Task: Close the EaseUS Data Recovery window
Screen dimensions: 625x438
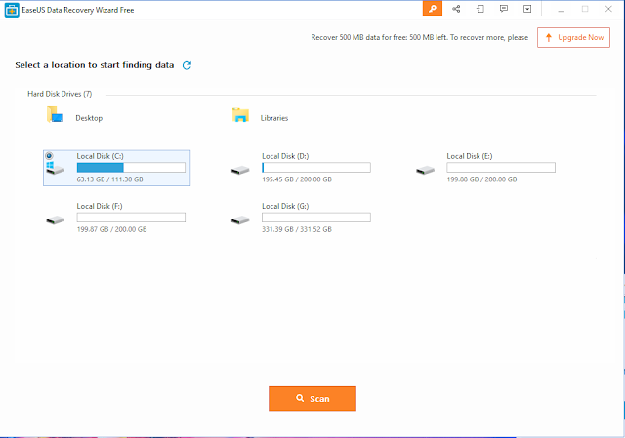Action: [608, 9]
